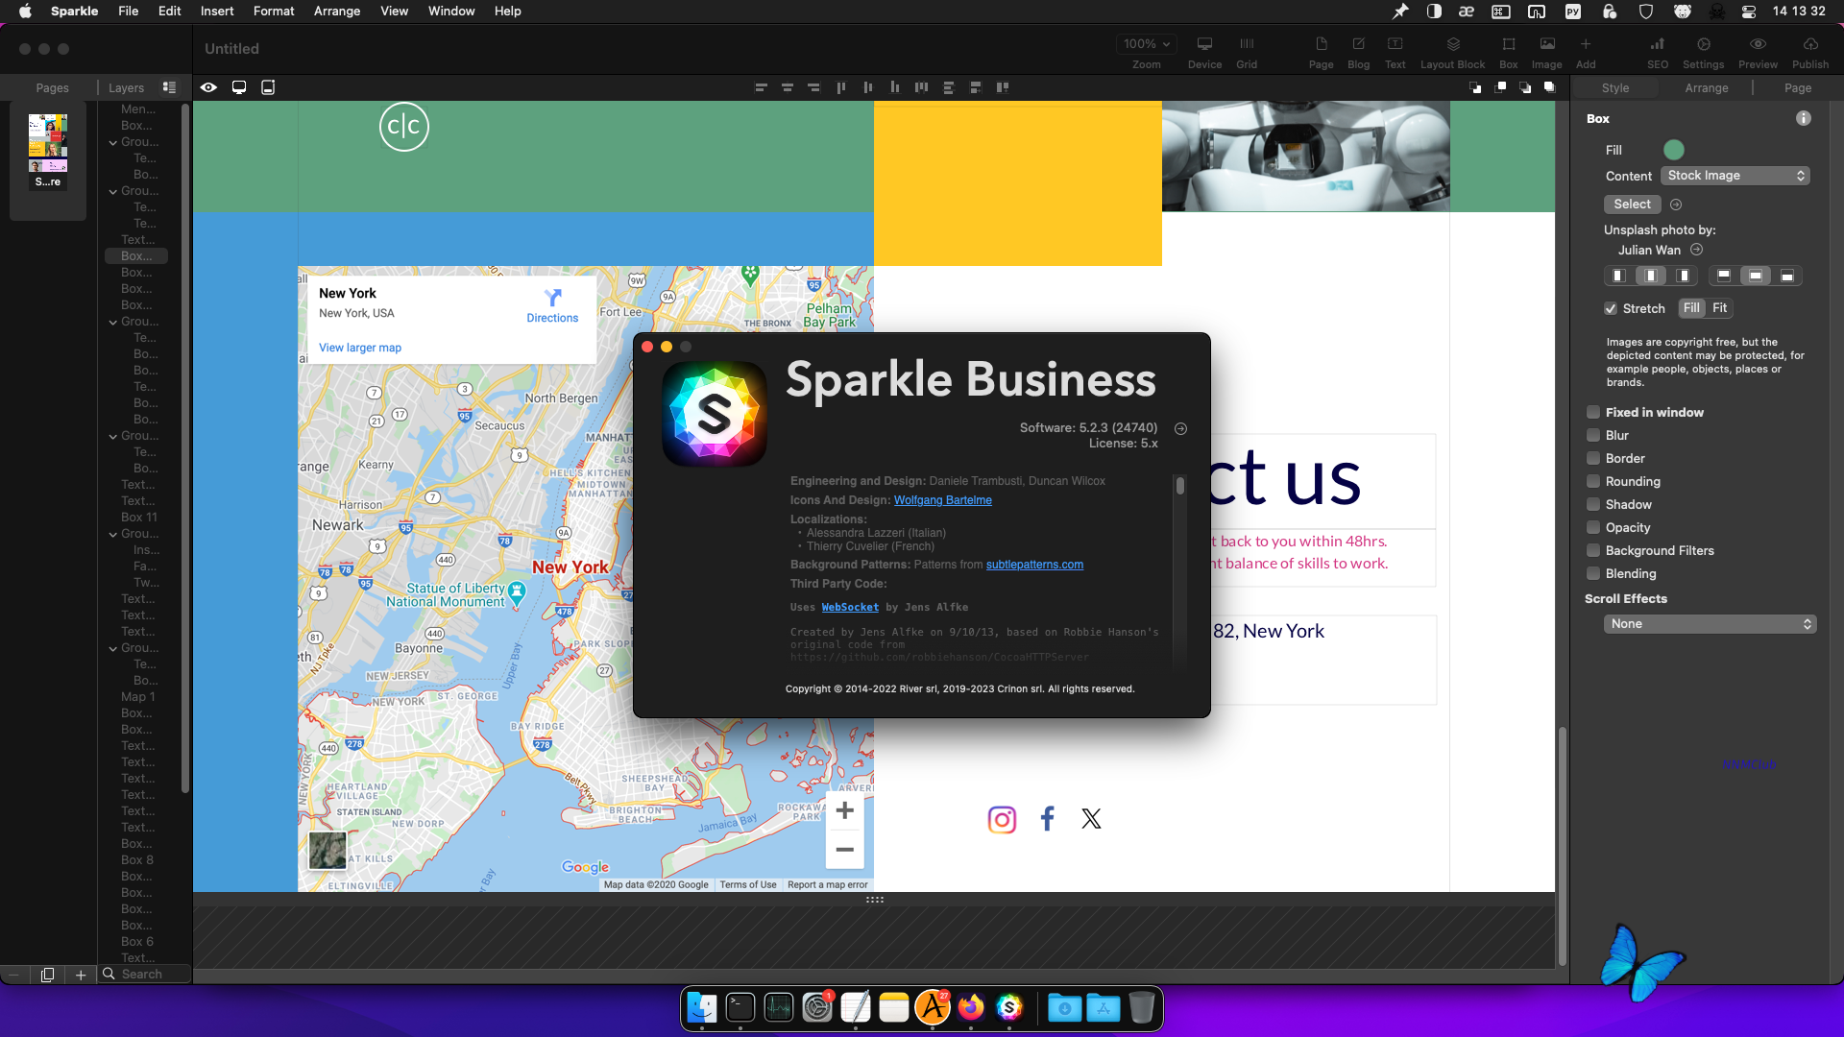Publish the website

pyautogui.click(x=1810, y=52)
